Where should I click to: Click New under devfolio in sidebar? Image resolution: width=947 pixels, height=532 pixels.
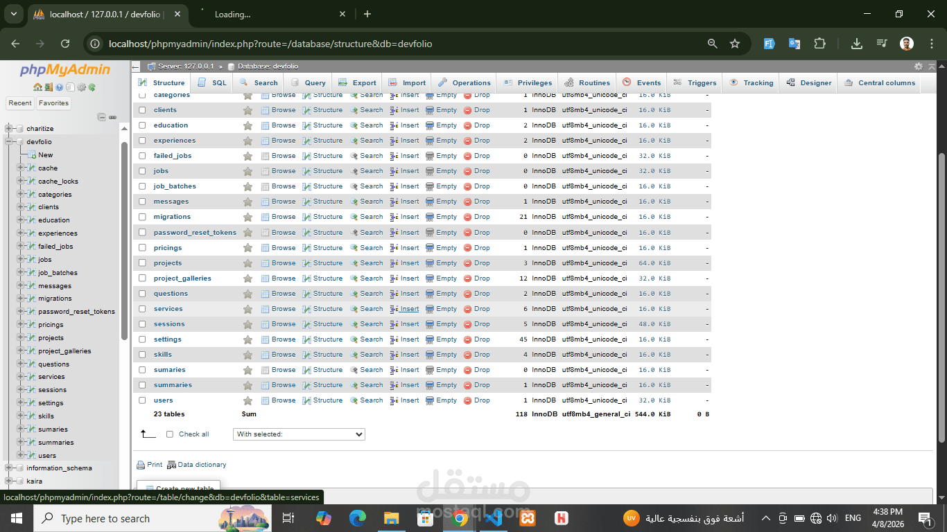pos(46,155)
